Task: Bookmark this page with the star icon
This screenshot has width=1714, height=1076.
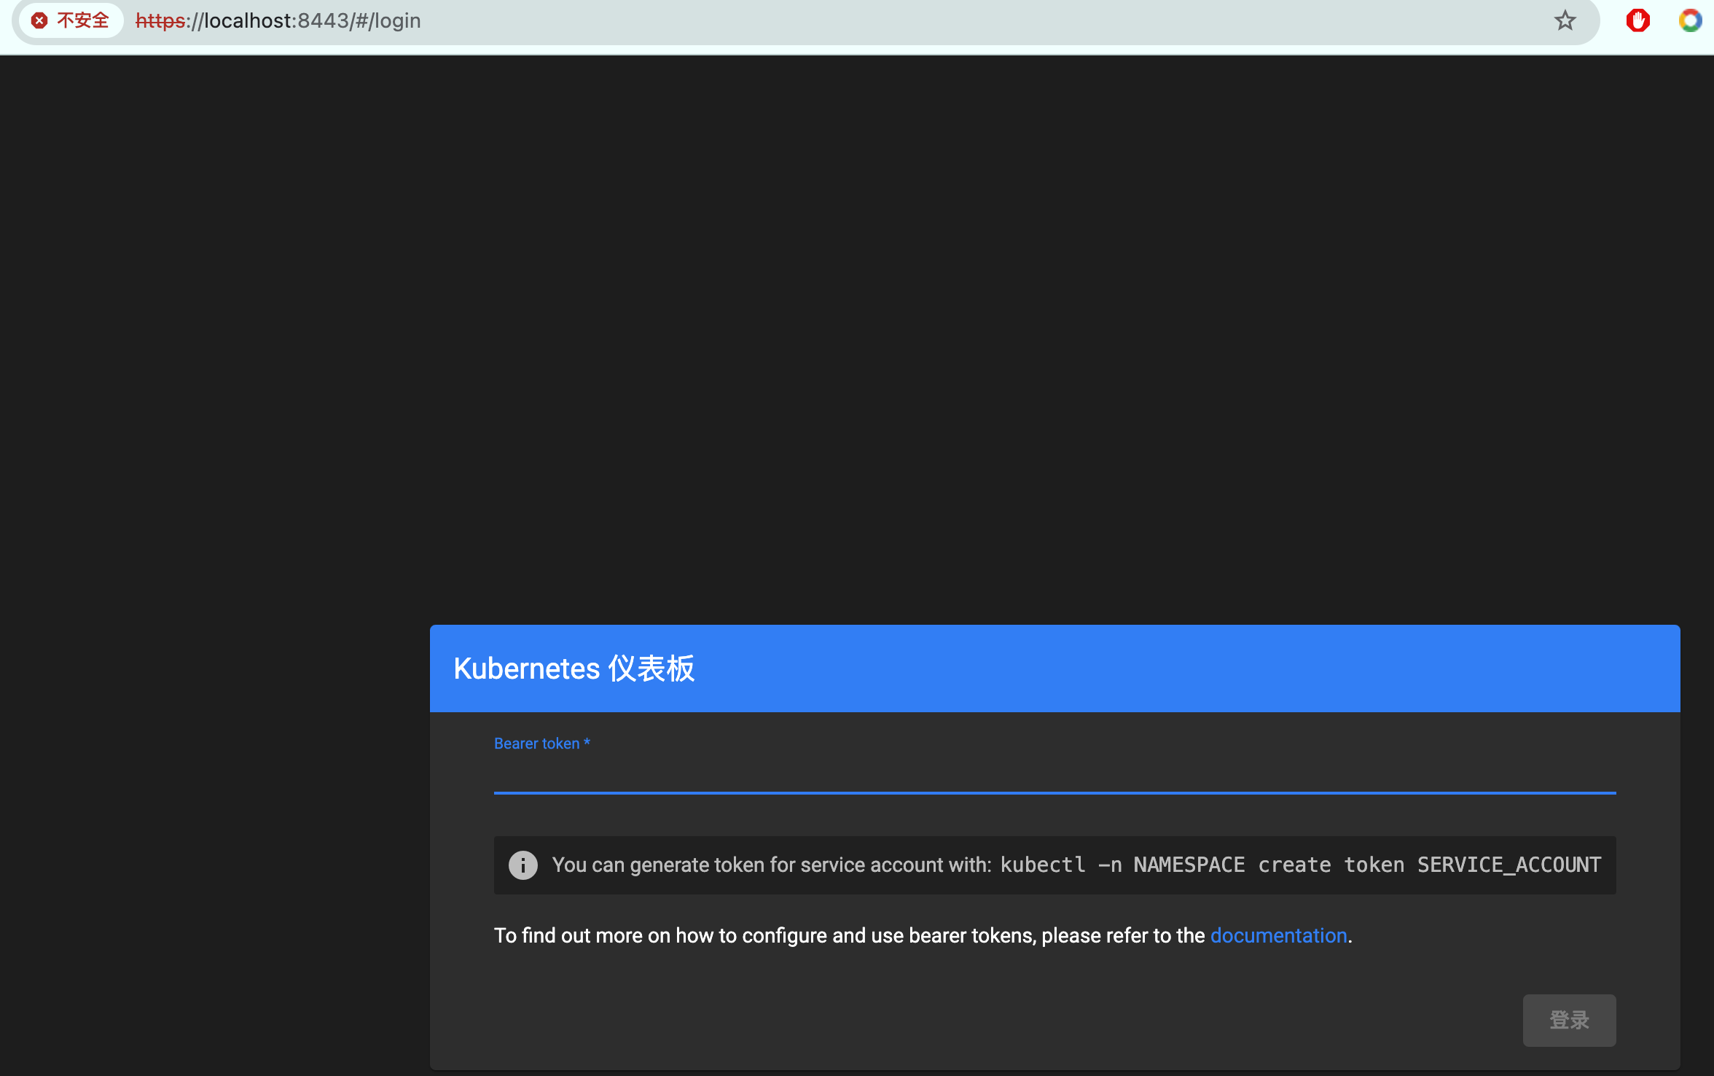Action: pos(1565,20)
